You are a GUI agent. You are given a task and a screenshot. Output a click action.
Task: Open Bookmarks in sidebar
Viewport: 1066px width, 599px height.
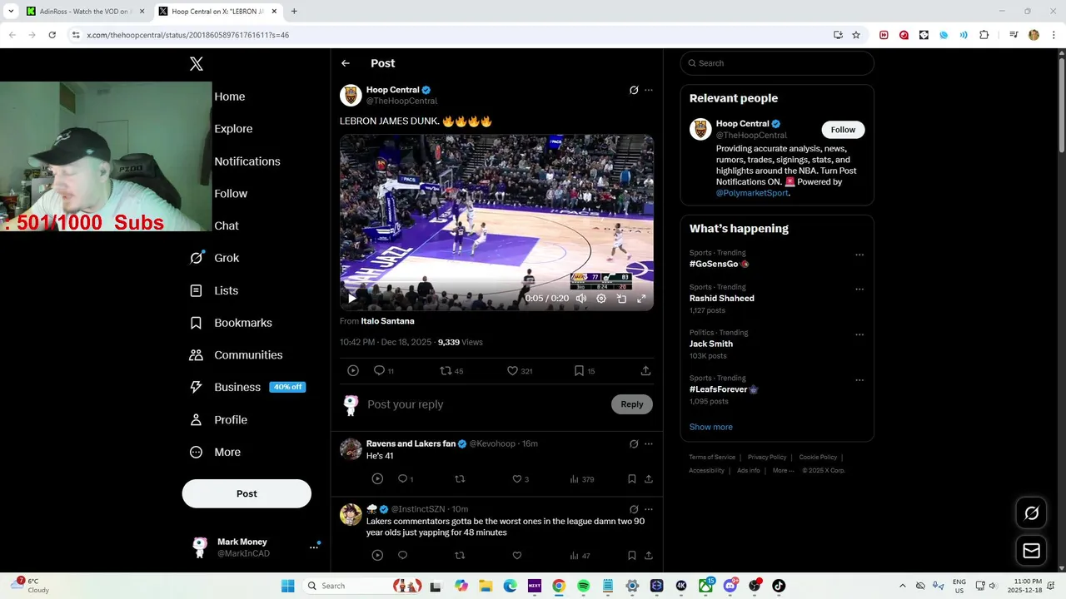[x=231, y=323]
